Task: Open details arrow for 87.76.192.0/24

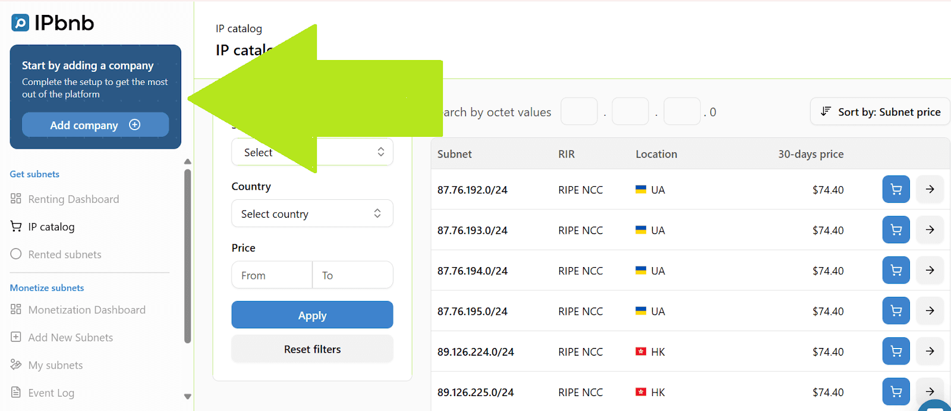Action: (x=930, y=189)
